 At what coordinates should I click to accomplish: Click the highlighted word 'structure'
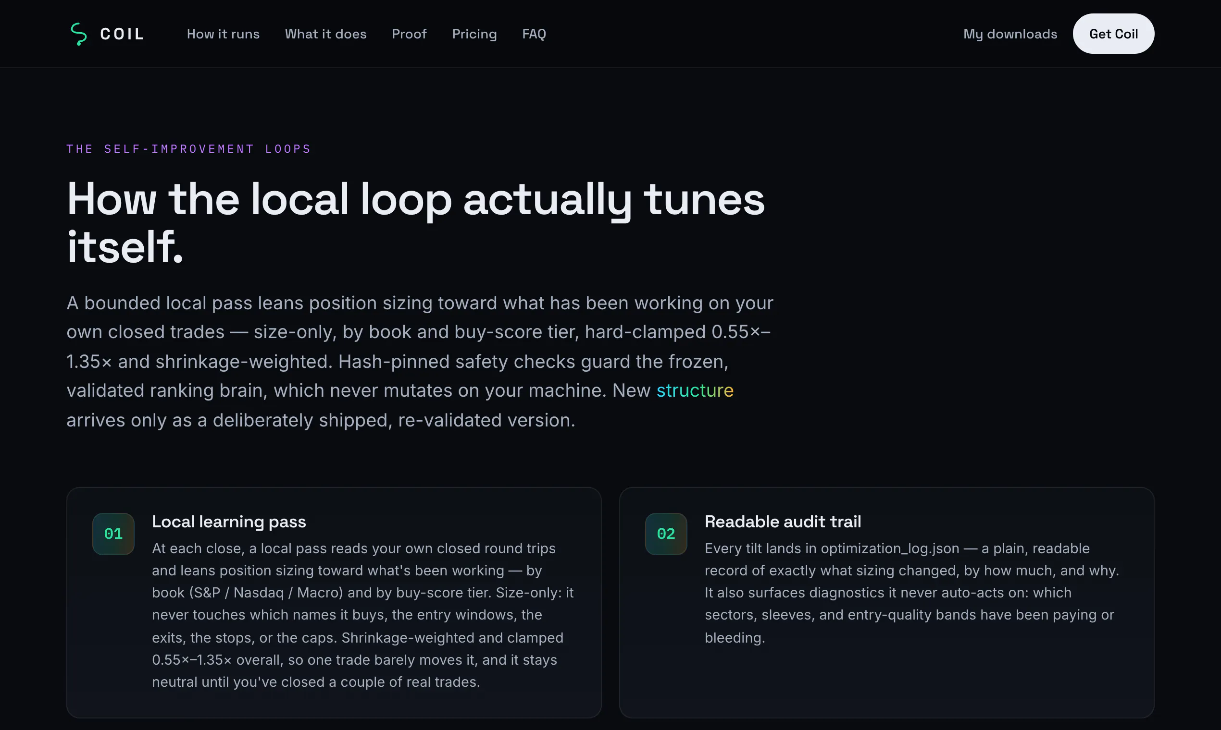click(x=695, y=390)
